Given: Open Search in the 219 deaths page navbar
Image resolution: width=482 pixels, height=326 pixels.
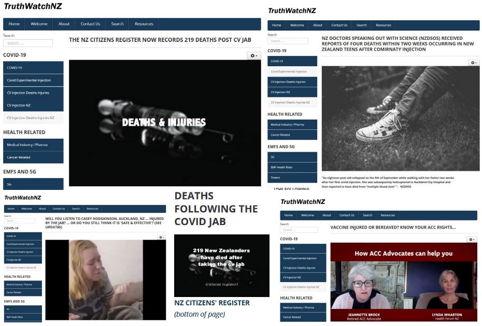Looking at the screenshot, I should point(118,24).
